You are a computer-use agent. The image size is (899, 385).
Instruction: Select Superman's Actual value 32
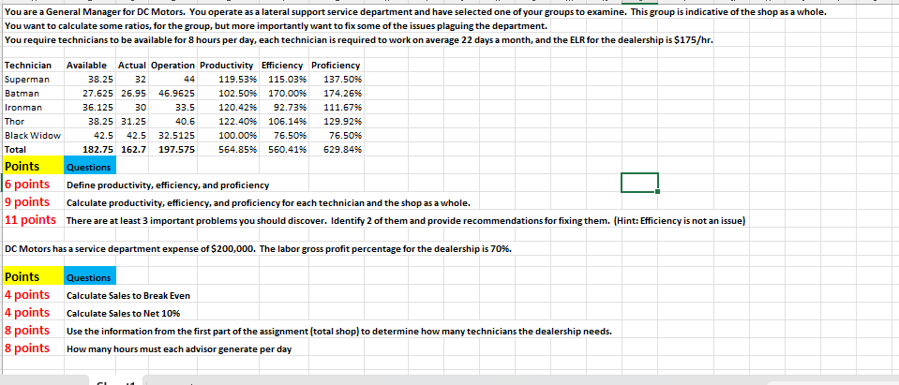(132, 79)
